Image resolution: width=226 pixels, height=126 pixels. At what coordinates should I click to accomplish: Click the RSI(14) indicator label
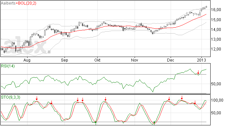point(8,66)
